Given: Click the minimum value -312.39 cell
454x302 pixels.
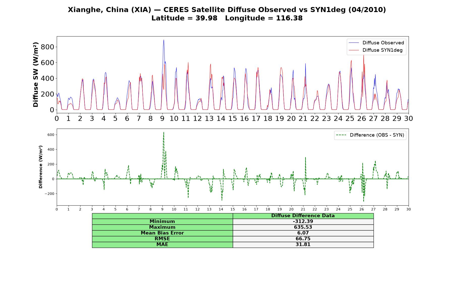Looking at the screenshot, I should [303, 221].
